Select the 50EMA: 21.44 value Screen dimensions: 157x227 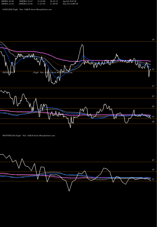[8, 4]
